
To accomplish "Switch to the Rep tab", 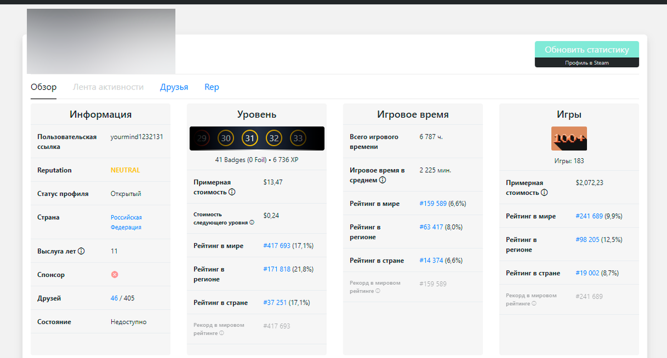I will coord(212,87).
